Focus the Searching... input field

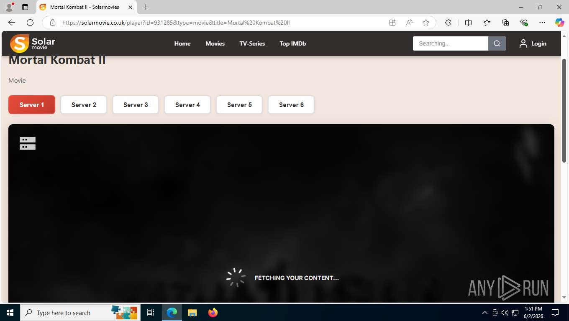tap(451, 43)
